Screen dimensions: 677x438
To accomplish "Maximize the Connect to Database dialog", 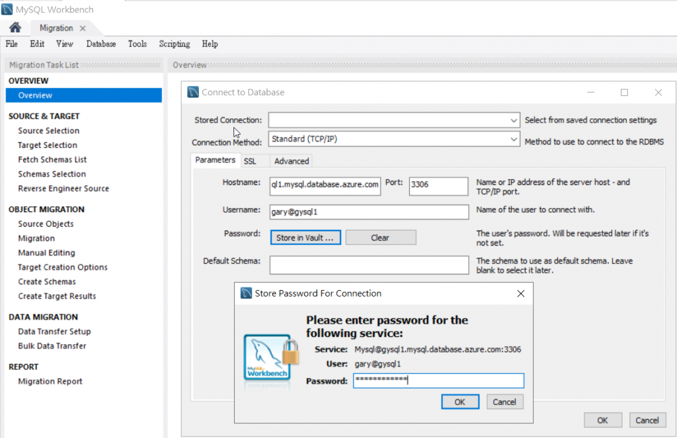I will 624,92.
